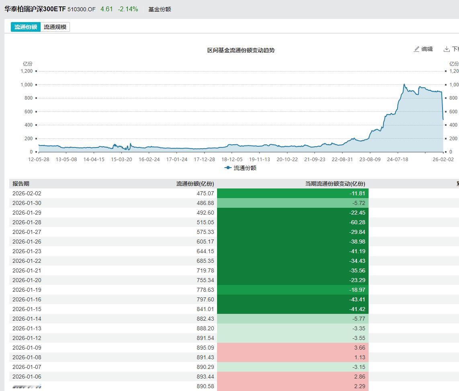Select the 流通份额 tab
This screenshot has width=459, height=391.
click(x=26, y=27)
